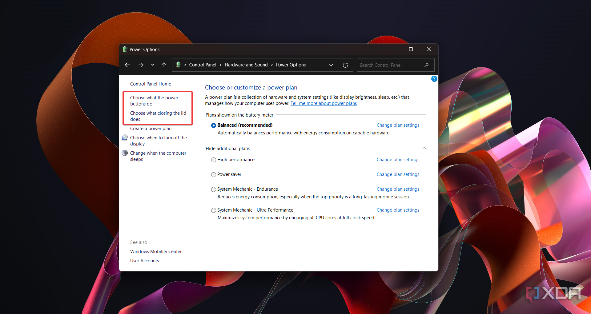Expand chevron after Control Panel breadcrumb
The image size is (591, 314).
coord(220,65)
